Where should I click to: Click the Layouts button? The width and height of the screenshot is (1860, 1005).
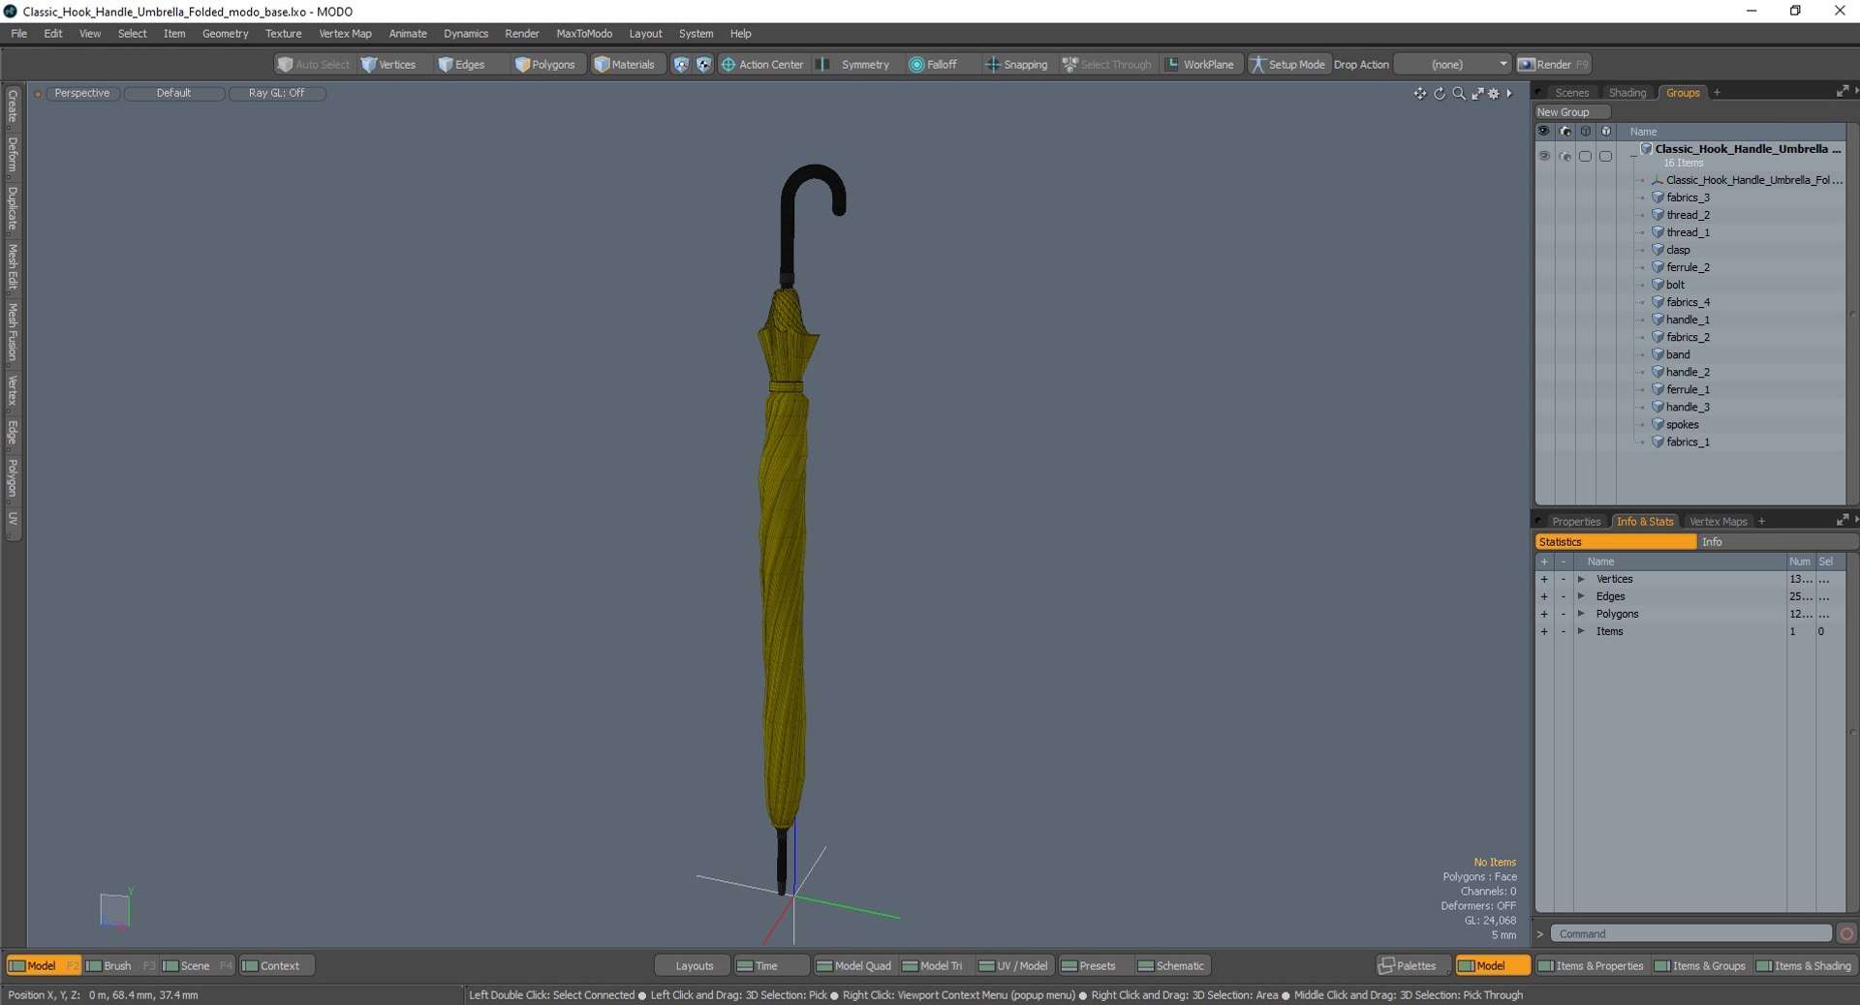[694, 966]
